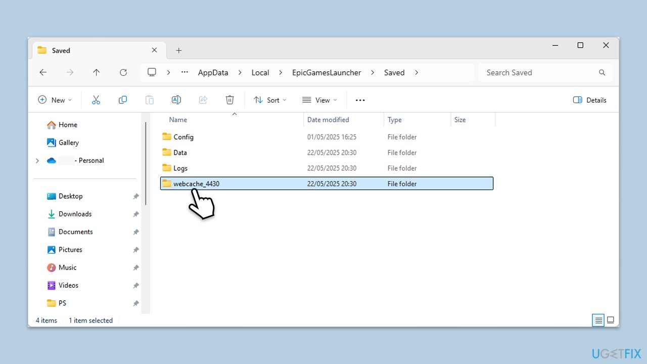The width and height of the screenshot is (647, 364).
Task: Click the Cut scissors icon
Action: pos(96,100)
